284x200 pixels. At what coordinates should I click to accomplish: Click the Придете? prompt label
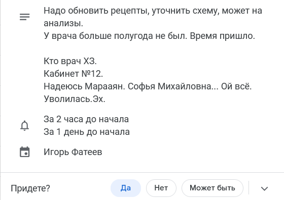(x=30, y=188)
